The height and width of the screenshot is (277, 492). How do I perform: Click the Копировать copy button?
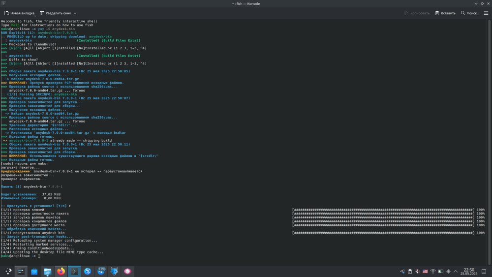click(x=417, y=13)
